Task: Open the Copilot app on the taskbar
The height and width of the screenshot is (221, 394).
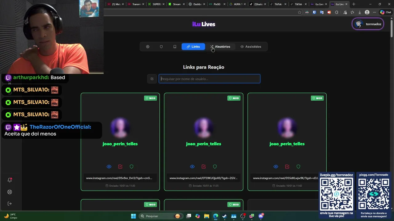Action: pos(198,216)
